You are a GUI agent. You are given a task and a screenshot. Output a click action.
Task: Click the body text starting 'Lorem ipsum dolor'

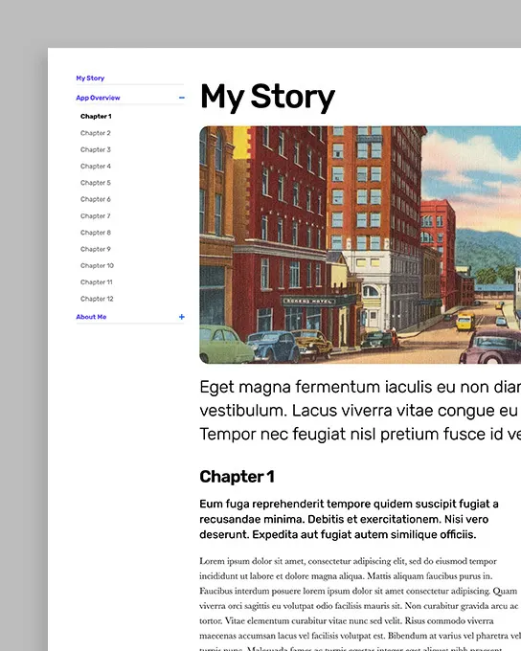pos(360,604)
